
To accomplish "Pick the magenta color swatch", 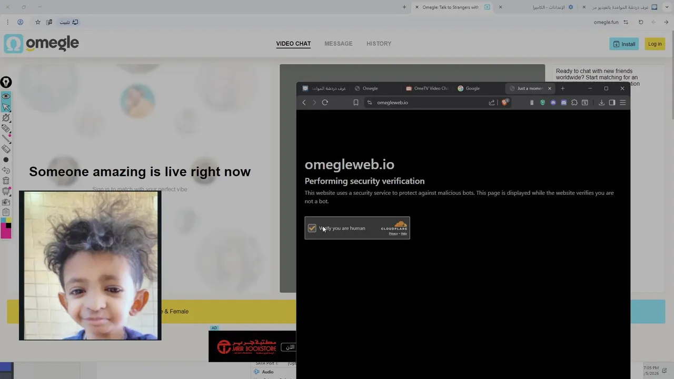I will [6, 233].
